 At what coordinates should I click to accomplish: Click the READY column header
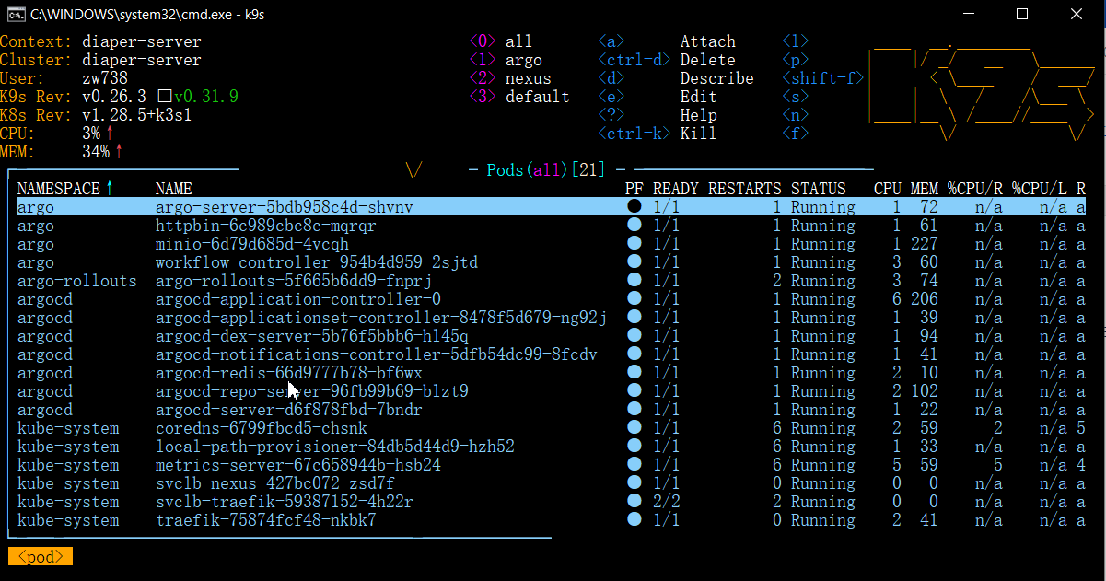click(x=676, y=189)
